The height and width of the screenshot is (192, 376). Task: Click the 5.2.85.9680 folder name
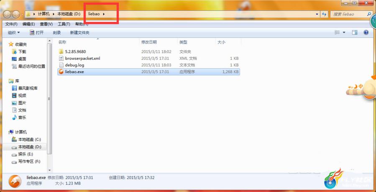(75, 51)
